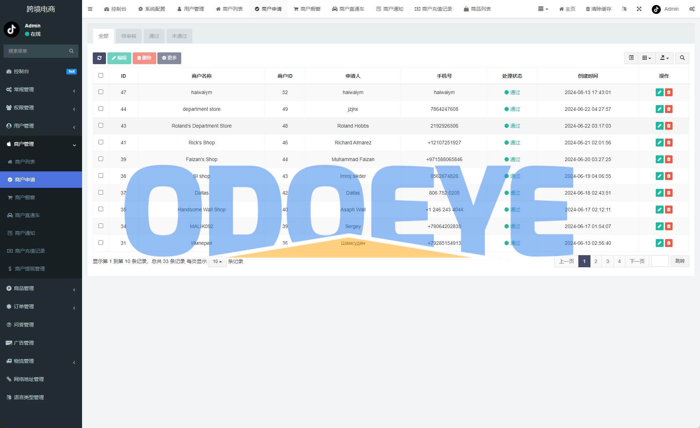Expand the 订单管理 sidebar menu
Screen dimensions: 700x428
[x=41, y=306]
